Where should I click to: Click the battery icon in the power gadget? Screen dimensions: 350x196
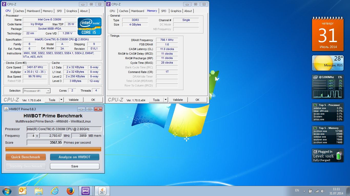click(339, 156)
